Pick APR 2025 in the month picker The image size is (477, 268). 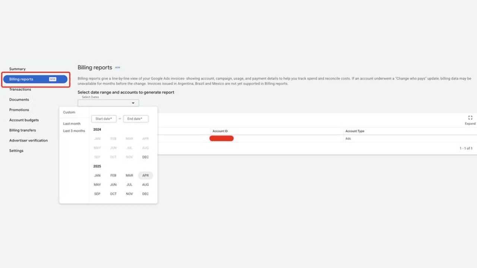click(145, 175)
